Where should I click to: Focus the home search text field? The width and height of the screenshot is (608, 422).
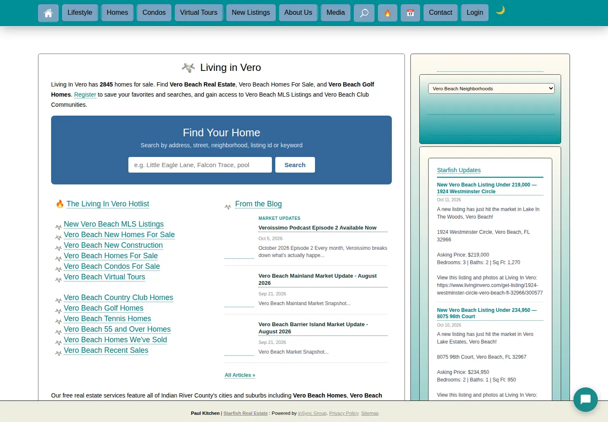(200, 165)
